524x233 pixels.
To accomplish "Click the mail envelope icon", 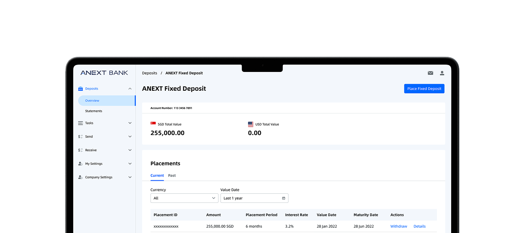I will [x=430, y=73].
